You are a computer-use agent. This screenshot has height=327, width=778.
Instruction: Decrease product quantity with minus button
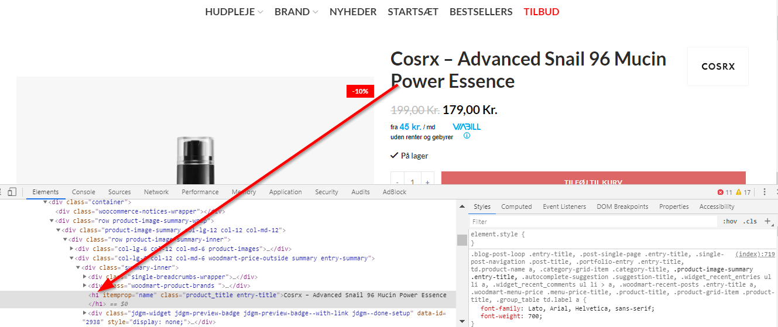tap(397, 179)
